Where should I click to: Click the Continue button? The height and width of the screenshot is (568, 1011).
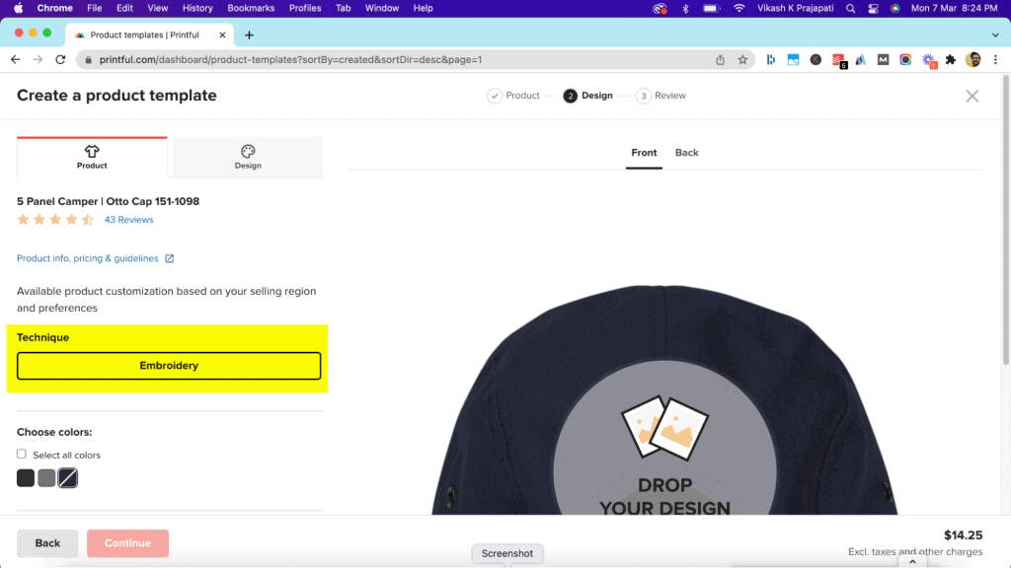pyautogui.click(x=127, y=542)
